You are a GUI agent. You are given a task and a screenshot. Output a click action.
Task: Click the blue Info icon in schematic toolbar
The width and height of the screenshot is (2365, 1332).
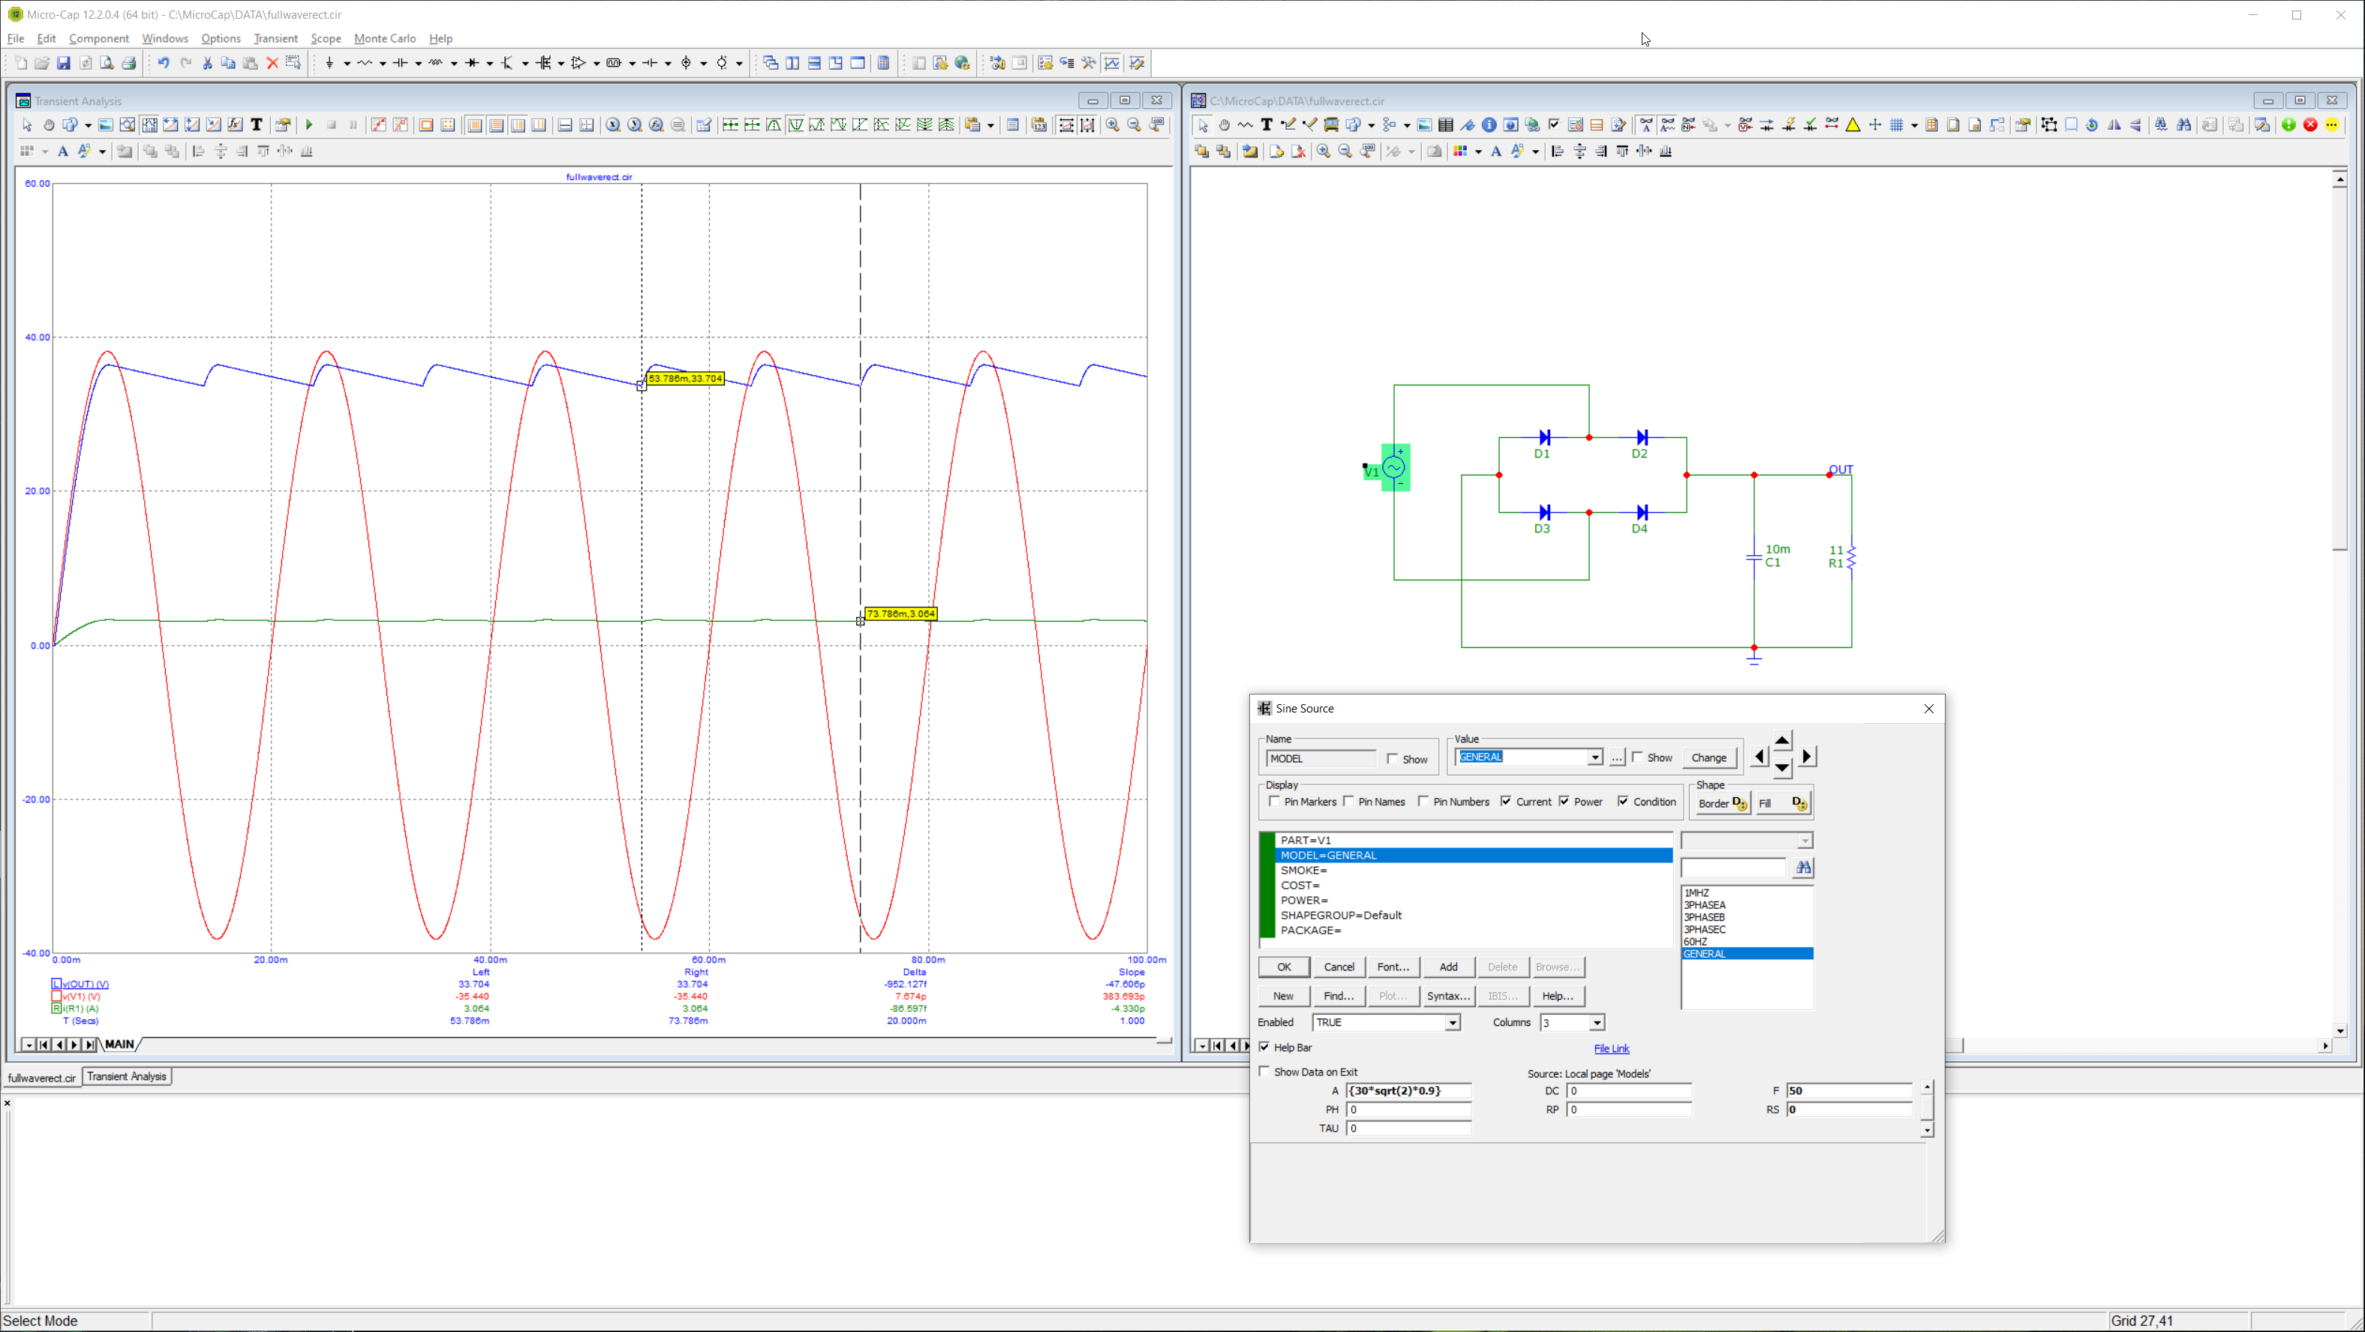(x=1489, y=126)
